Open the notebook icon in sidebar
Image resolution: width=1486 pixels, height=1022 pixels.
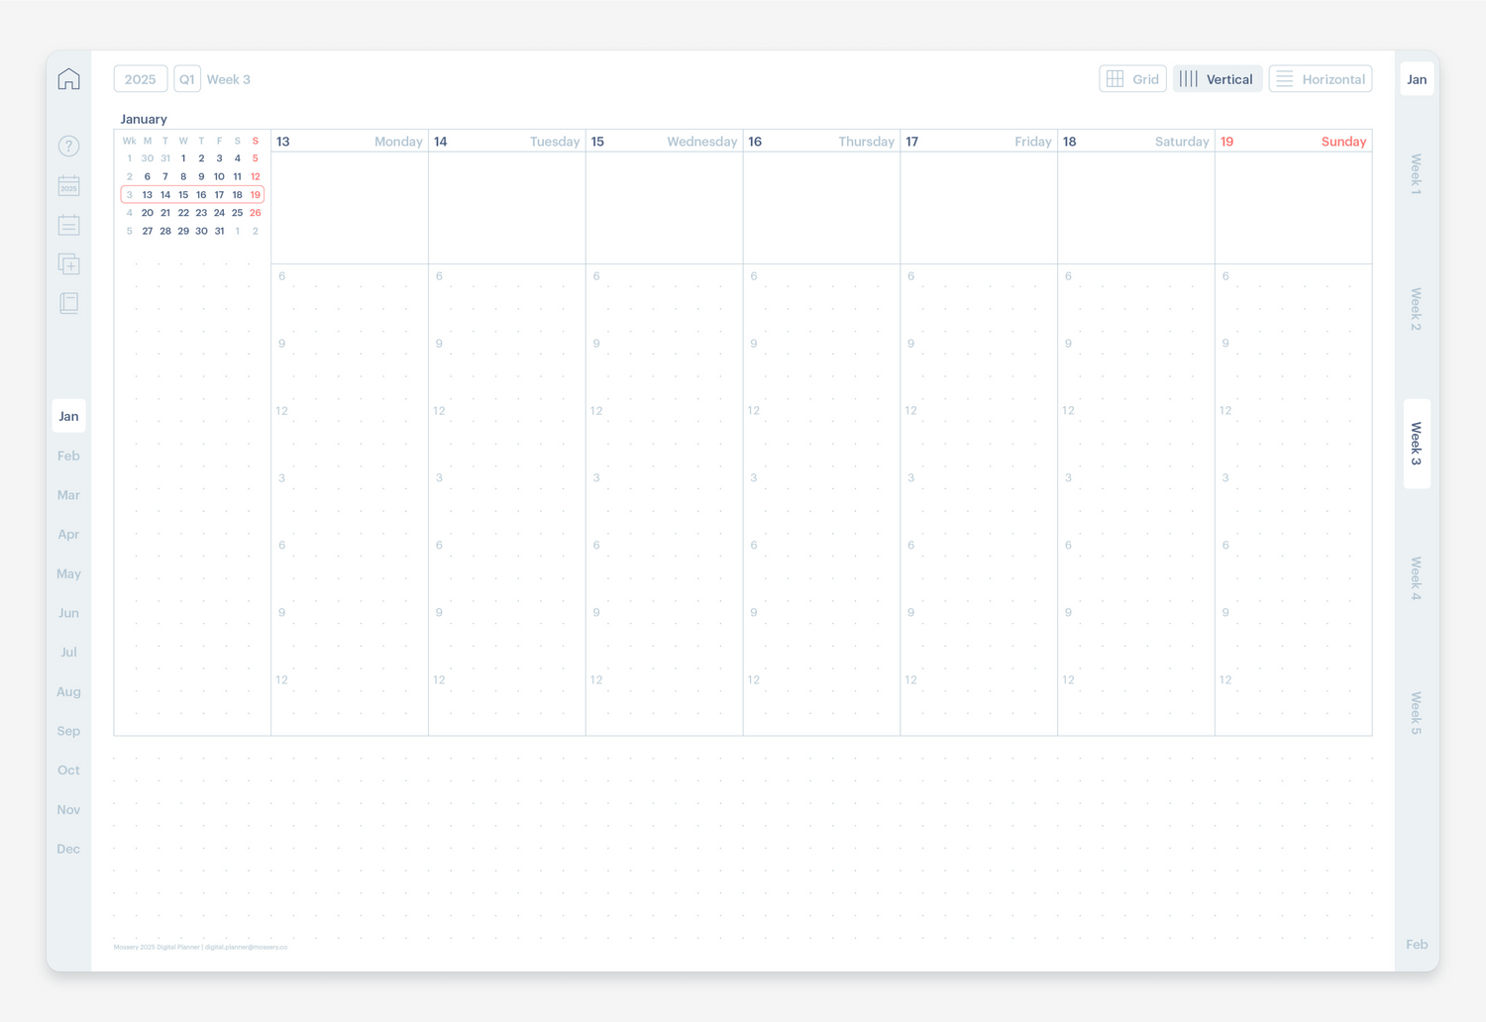point(68,303)
